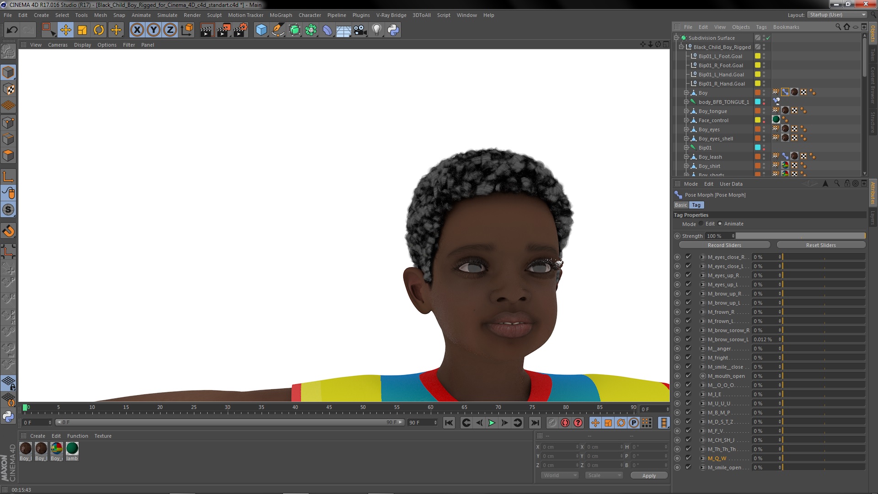Add a Cube primitive object
The image size is (878, 494).
point(261,30)
